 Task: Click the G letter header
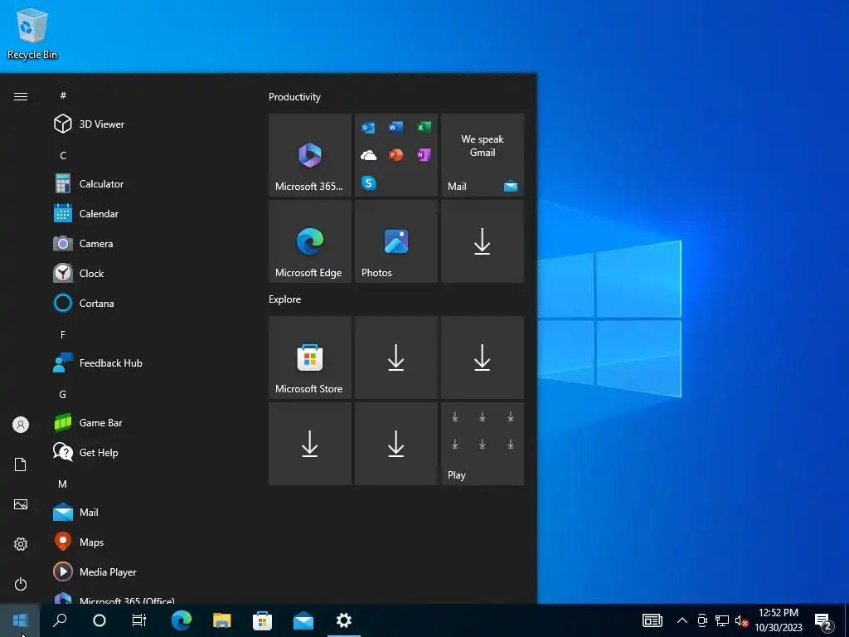pyautogui.click(x=63, y=394)
